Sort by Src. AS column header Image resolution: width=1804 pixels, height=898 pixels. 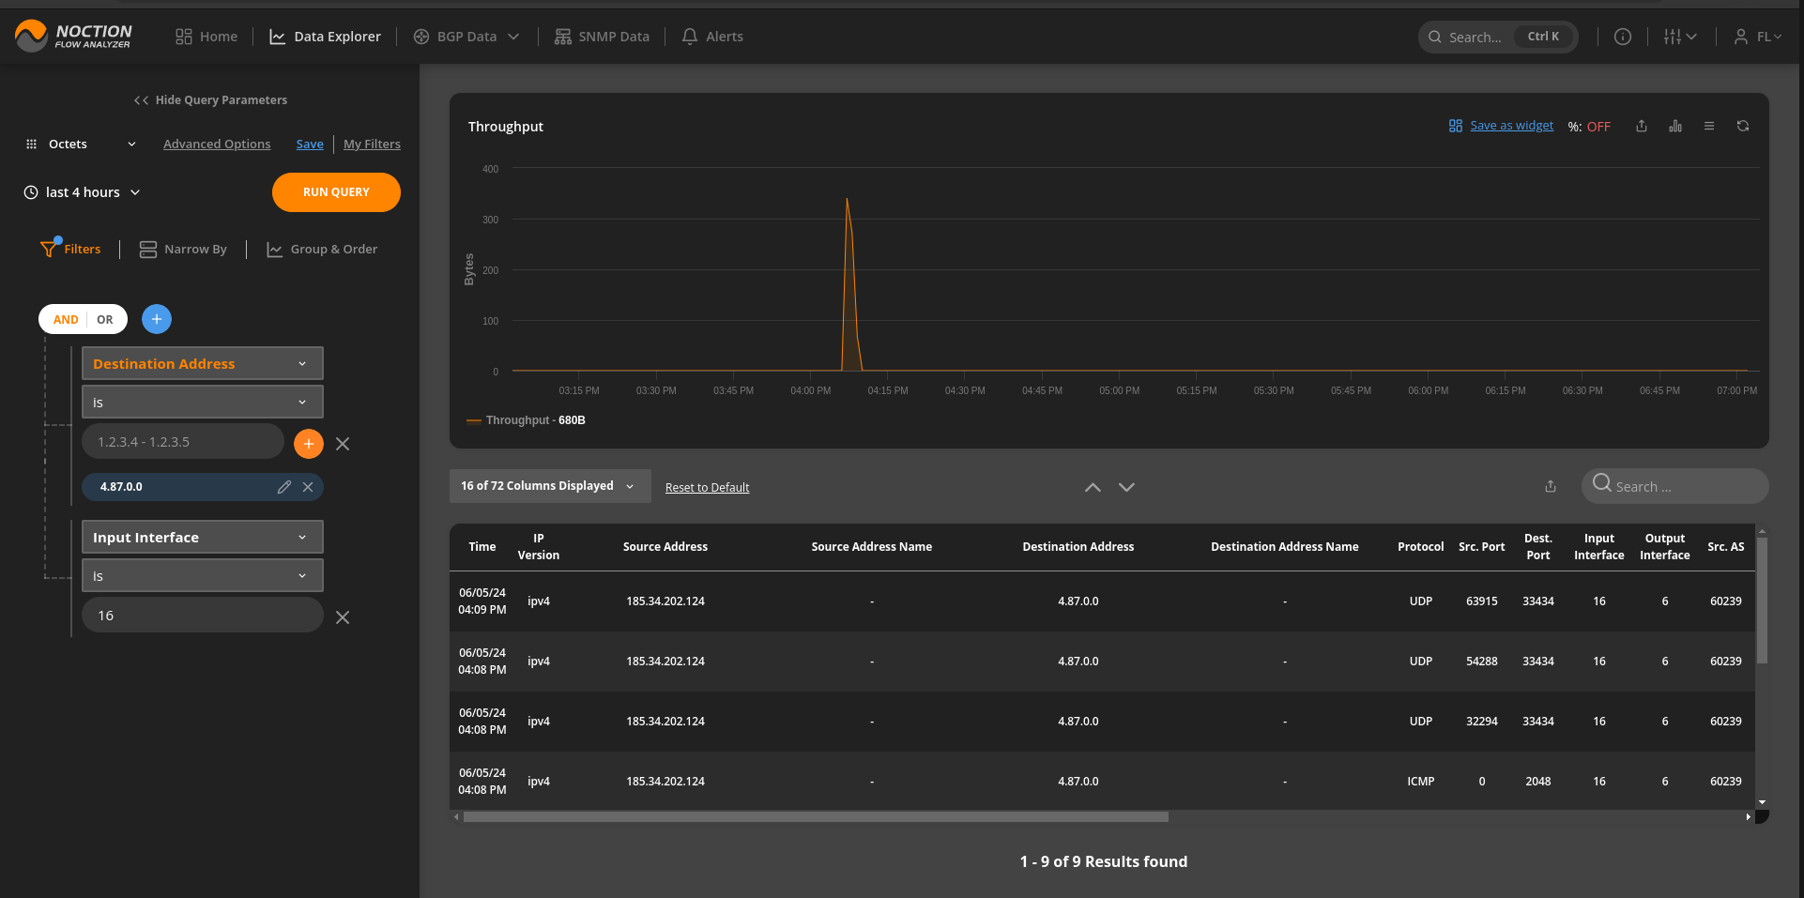pos(1726,547)
